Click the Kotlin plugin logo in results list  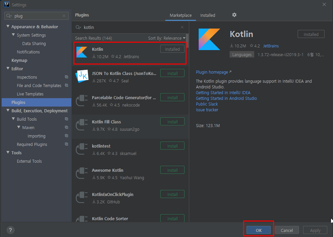(x=82, y=52)
